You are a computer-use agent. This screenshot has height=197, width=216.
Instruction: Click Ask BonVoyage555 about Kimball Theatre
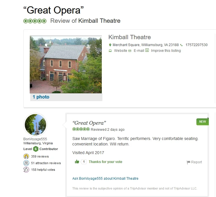click(105, 179)
